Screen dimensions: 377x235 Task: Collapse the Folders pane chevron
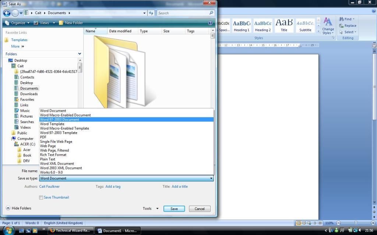tap(80, 54)
